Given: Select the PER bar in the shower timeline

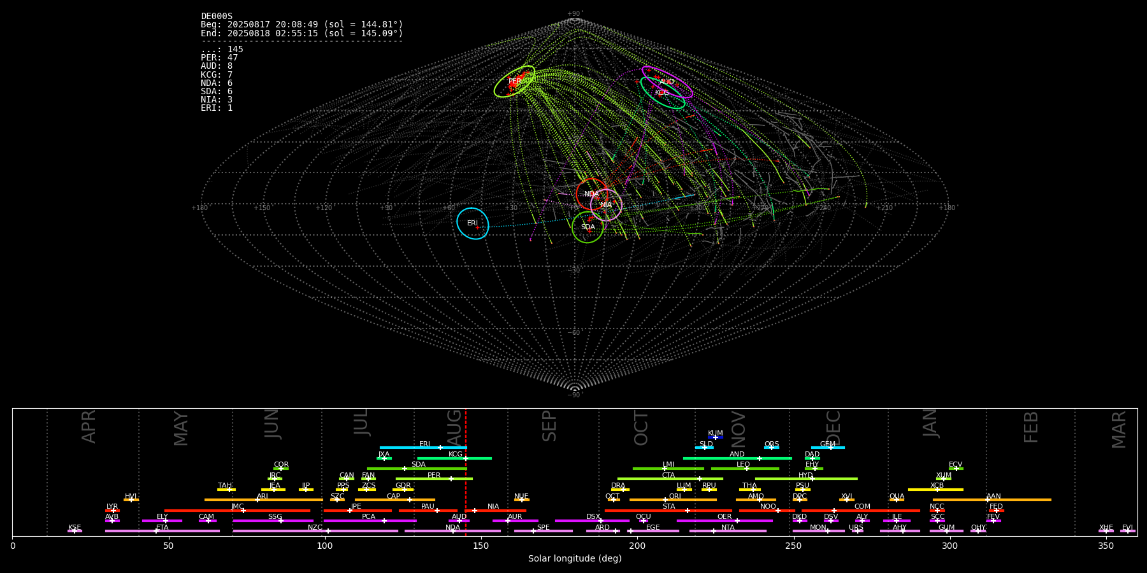Looking at the screenshot, I should 434,479.
